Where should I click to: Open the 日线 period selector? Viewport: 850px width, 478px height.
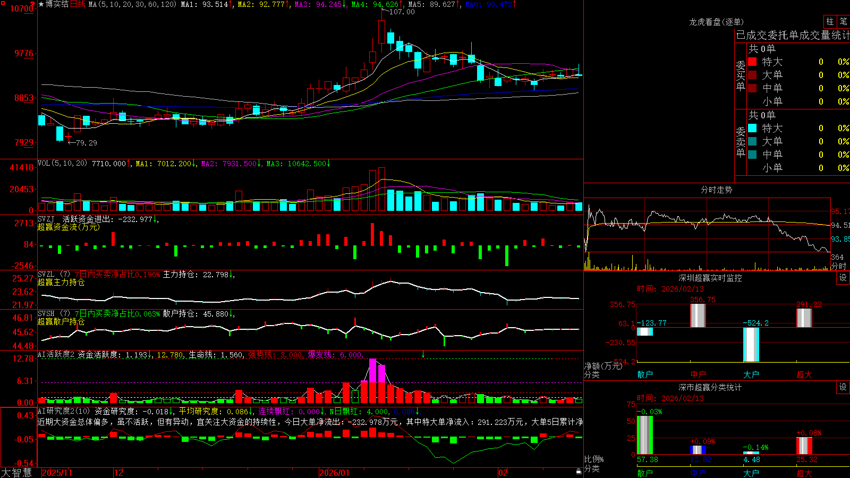[x=78, y=4]
